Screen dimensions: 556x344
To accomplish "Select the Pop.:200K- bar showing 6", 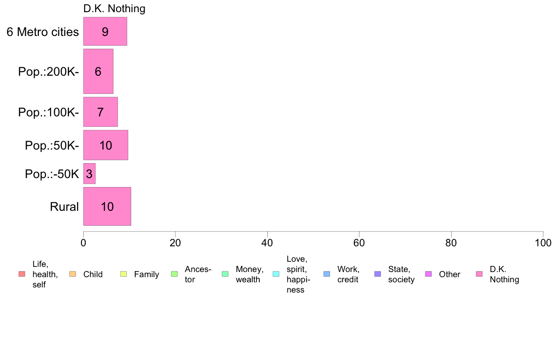I will pyautogui.click(x=98, y=72).
